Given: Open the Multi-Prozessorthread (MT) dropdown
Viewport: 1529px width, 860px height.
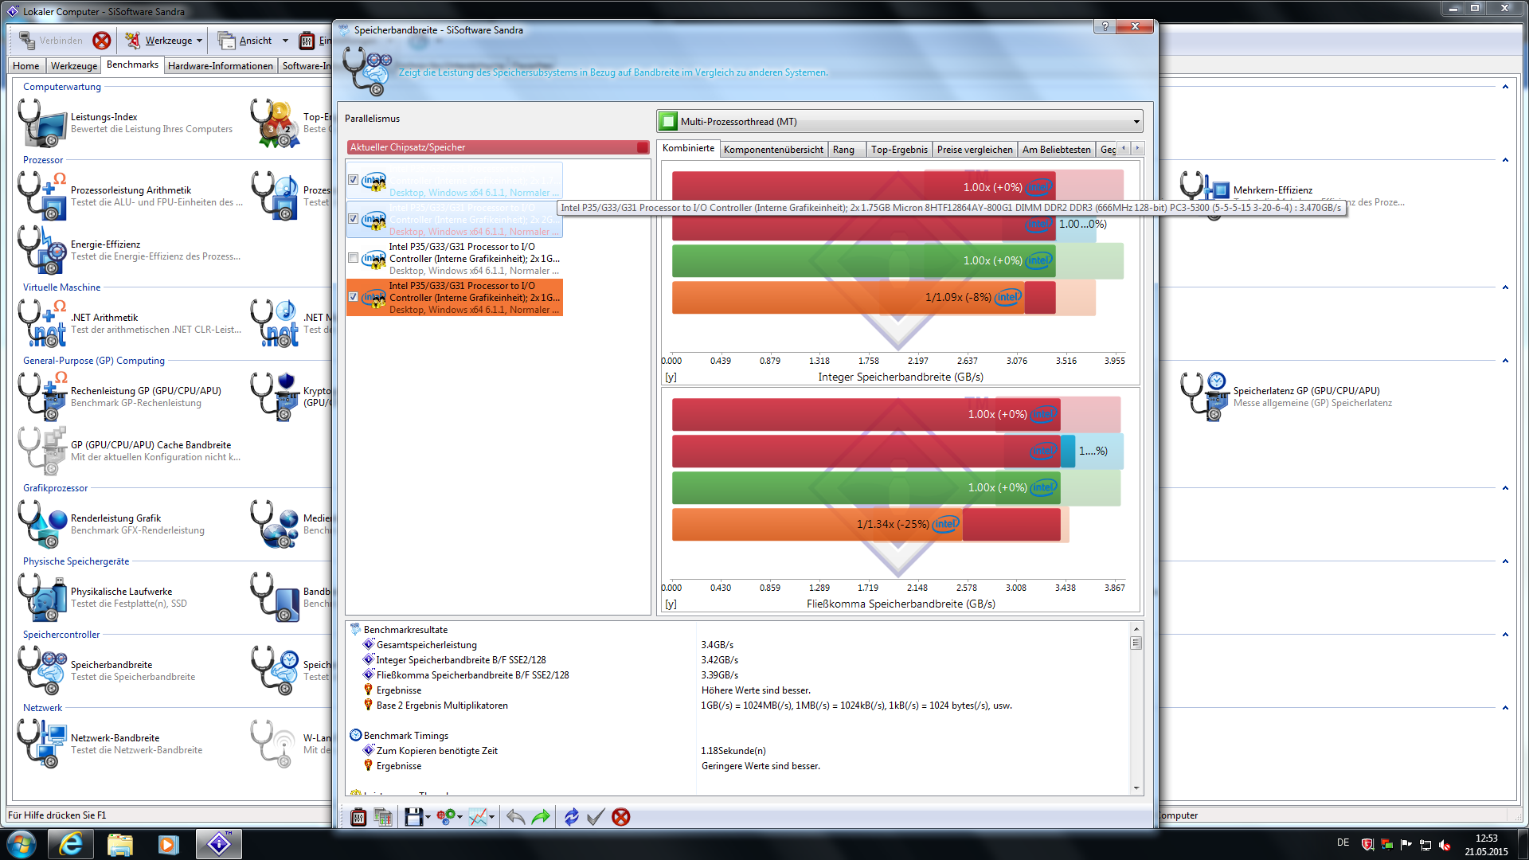Looking at the screenshot, I should (1136, 122).
